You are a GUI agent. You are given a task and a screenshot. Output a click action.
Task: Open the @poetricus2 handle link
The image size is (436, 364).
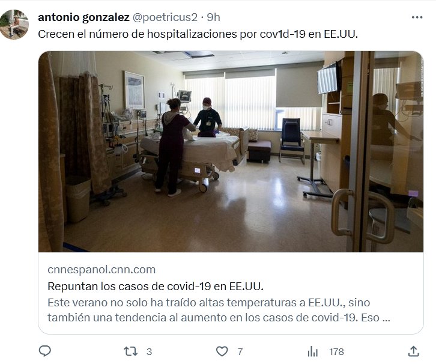coord(165,17)
